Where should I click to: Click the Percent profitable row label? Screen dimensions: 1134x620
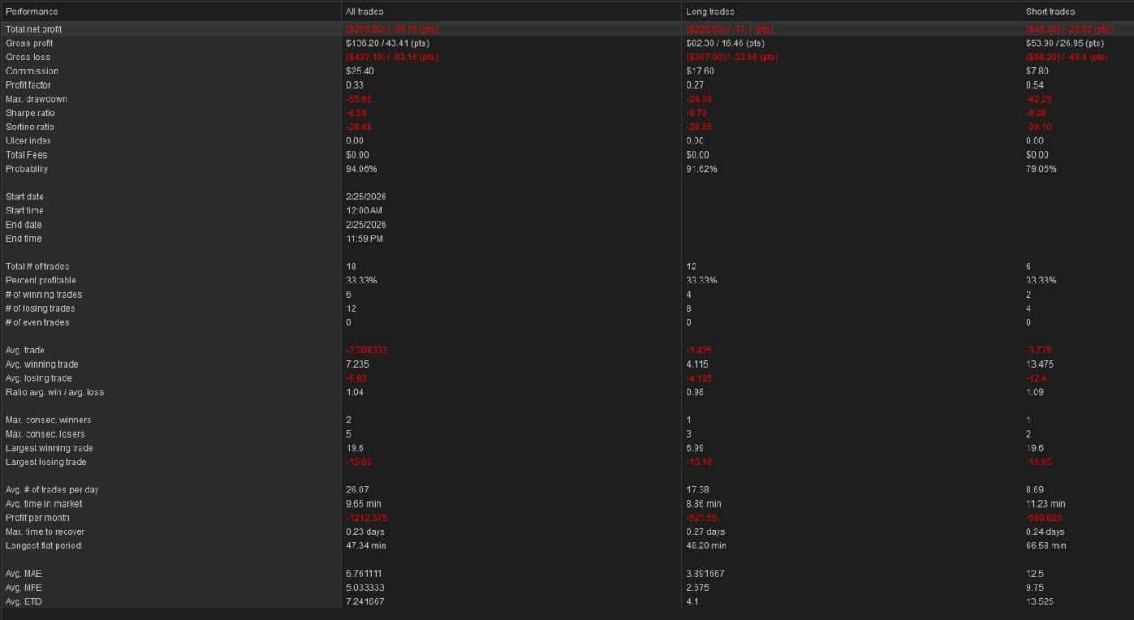(41, 281)
